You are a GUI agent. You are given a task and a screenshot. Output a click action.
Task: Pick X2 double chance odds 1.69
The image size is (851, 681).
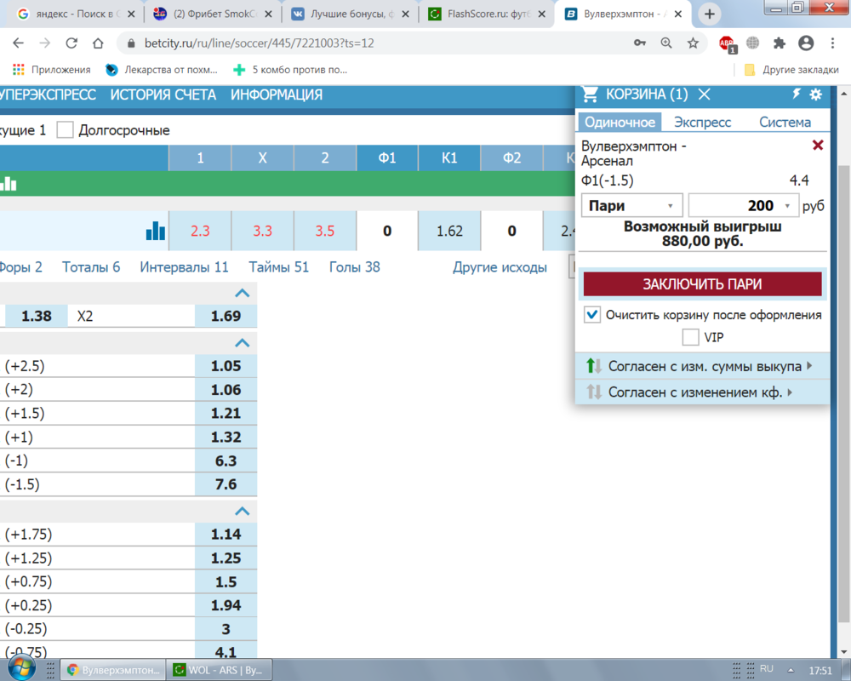pyautogui.click(x=226, y=316)
